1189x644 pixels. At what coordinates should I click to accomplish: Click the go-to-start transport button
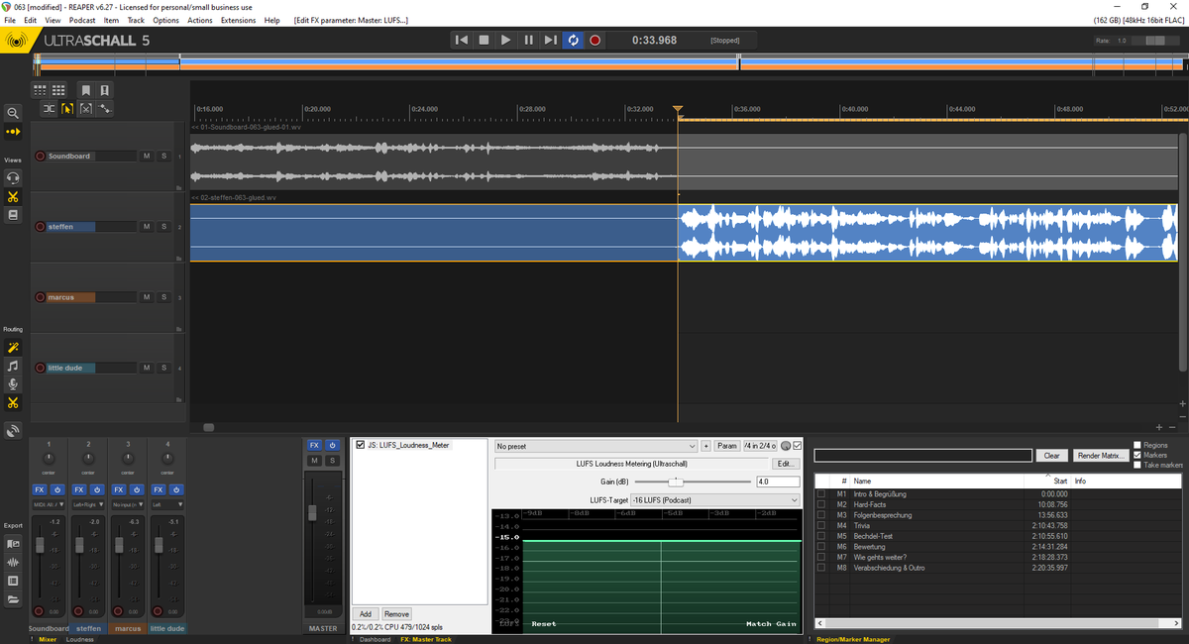462,40
